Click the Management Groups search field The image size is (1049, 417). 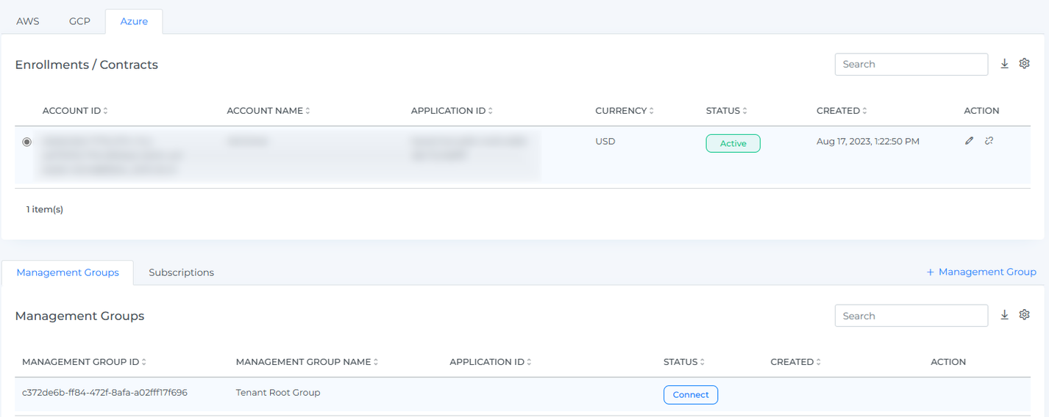(x=911, y=316)
